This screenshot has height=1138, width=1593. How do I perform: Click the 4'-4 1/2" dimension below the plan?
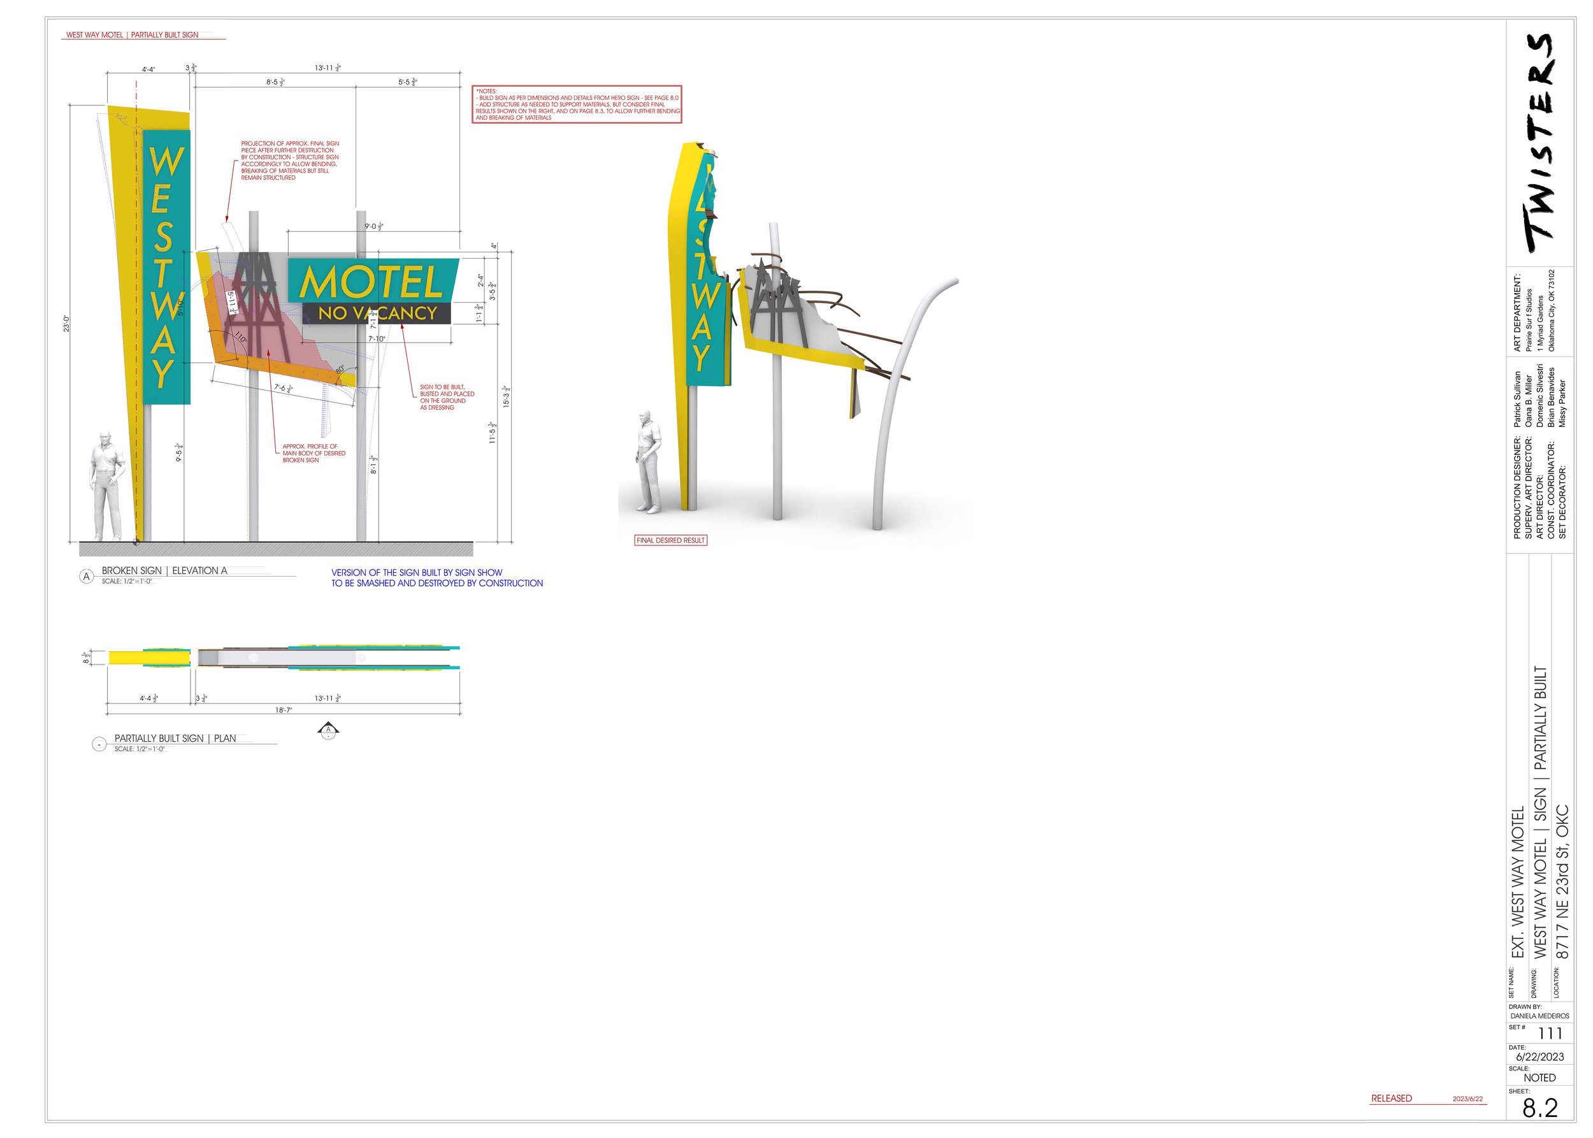148,698
